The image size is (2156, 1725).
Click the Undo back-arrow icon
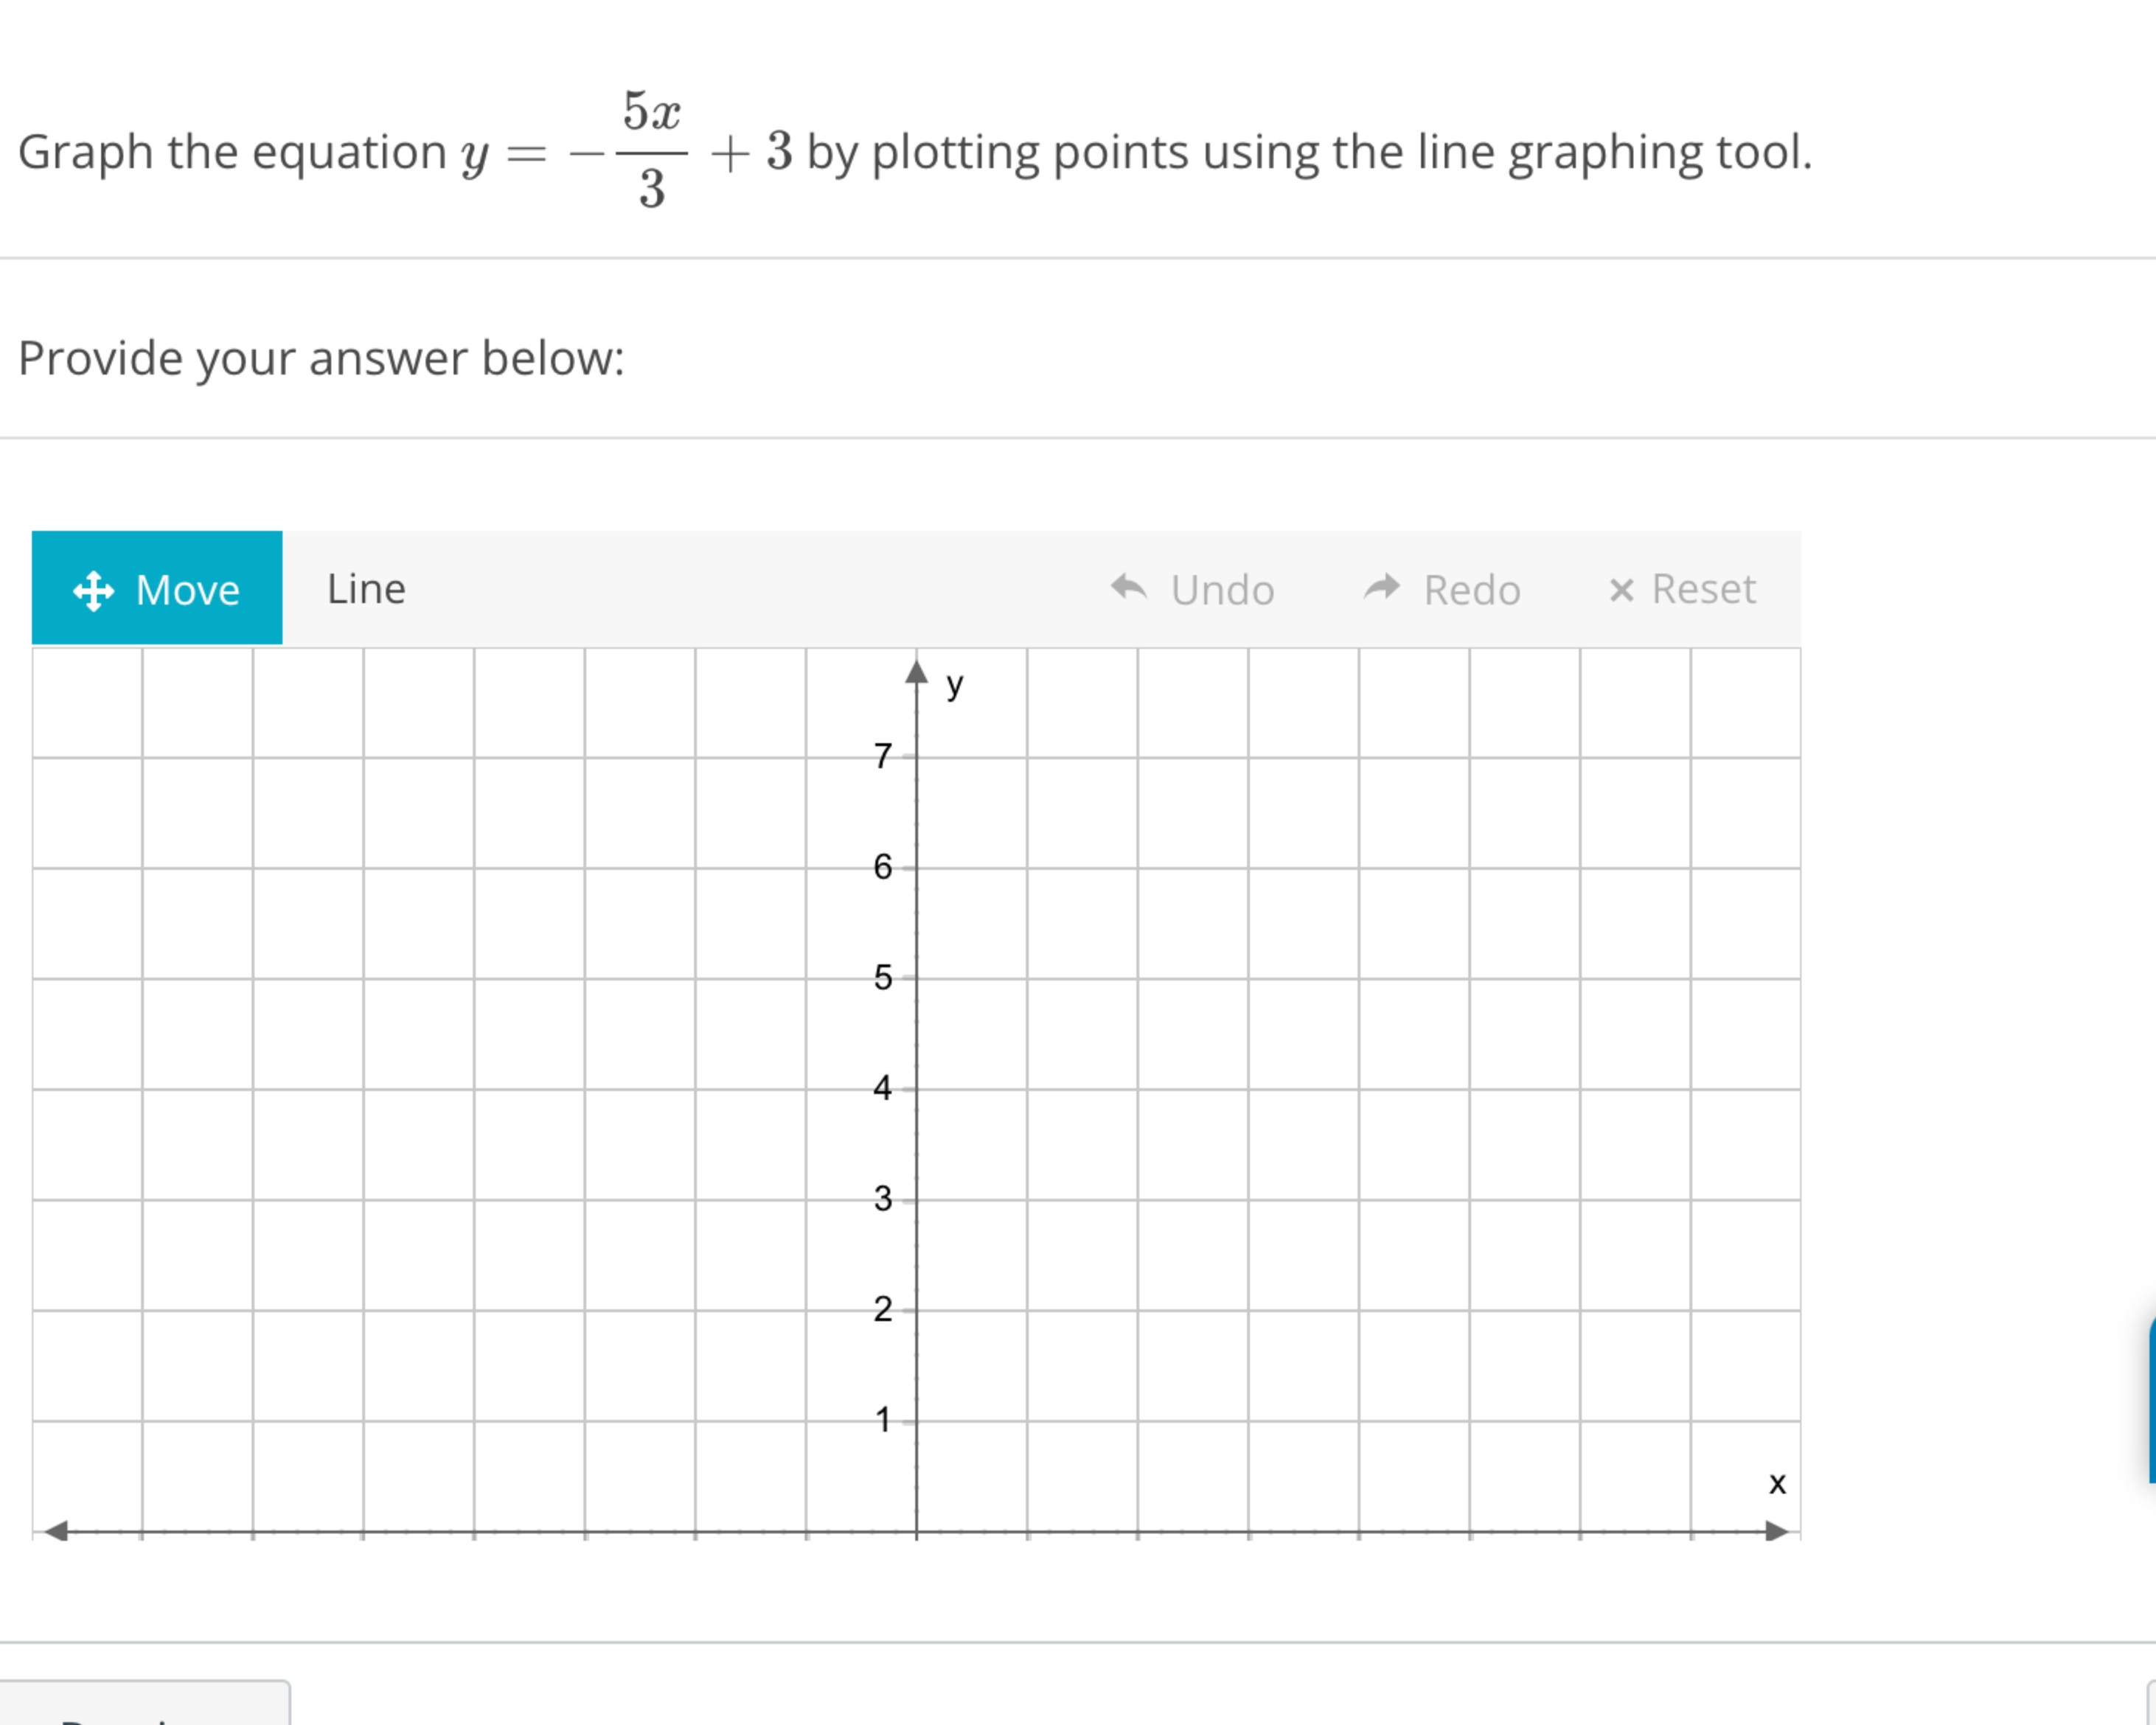pos(1130,589)
